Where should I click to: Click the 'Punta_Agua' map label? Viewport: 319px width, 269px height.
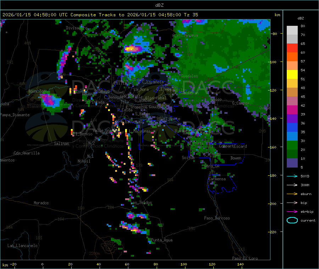(x=162, y=240)
